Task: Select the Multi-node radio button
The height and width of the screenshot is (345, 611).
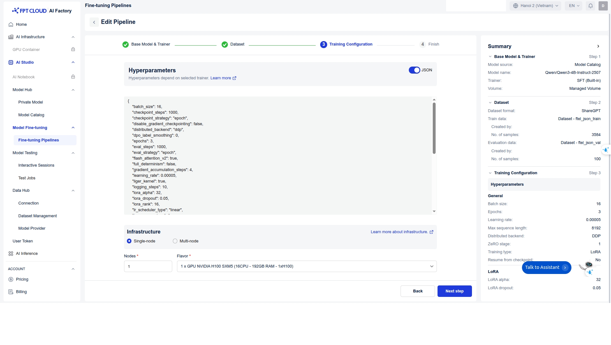Action: point(175,241)
